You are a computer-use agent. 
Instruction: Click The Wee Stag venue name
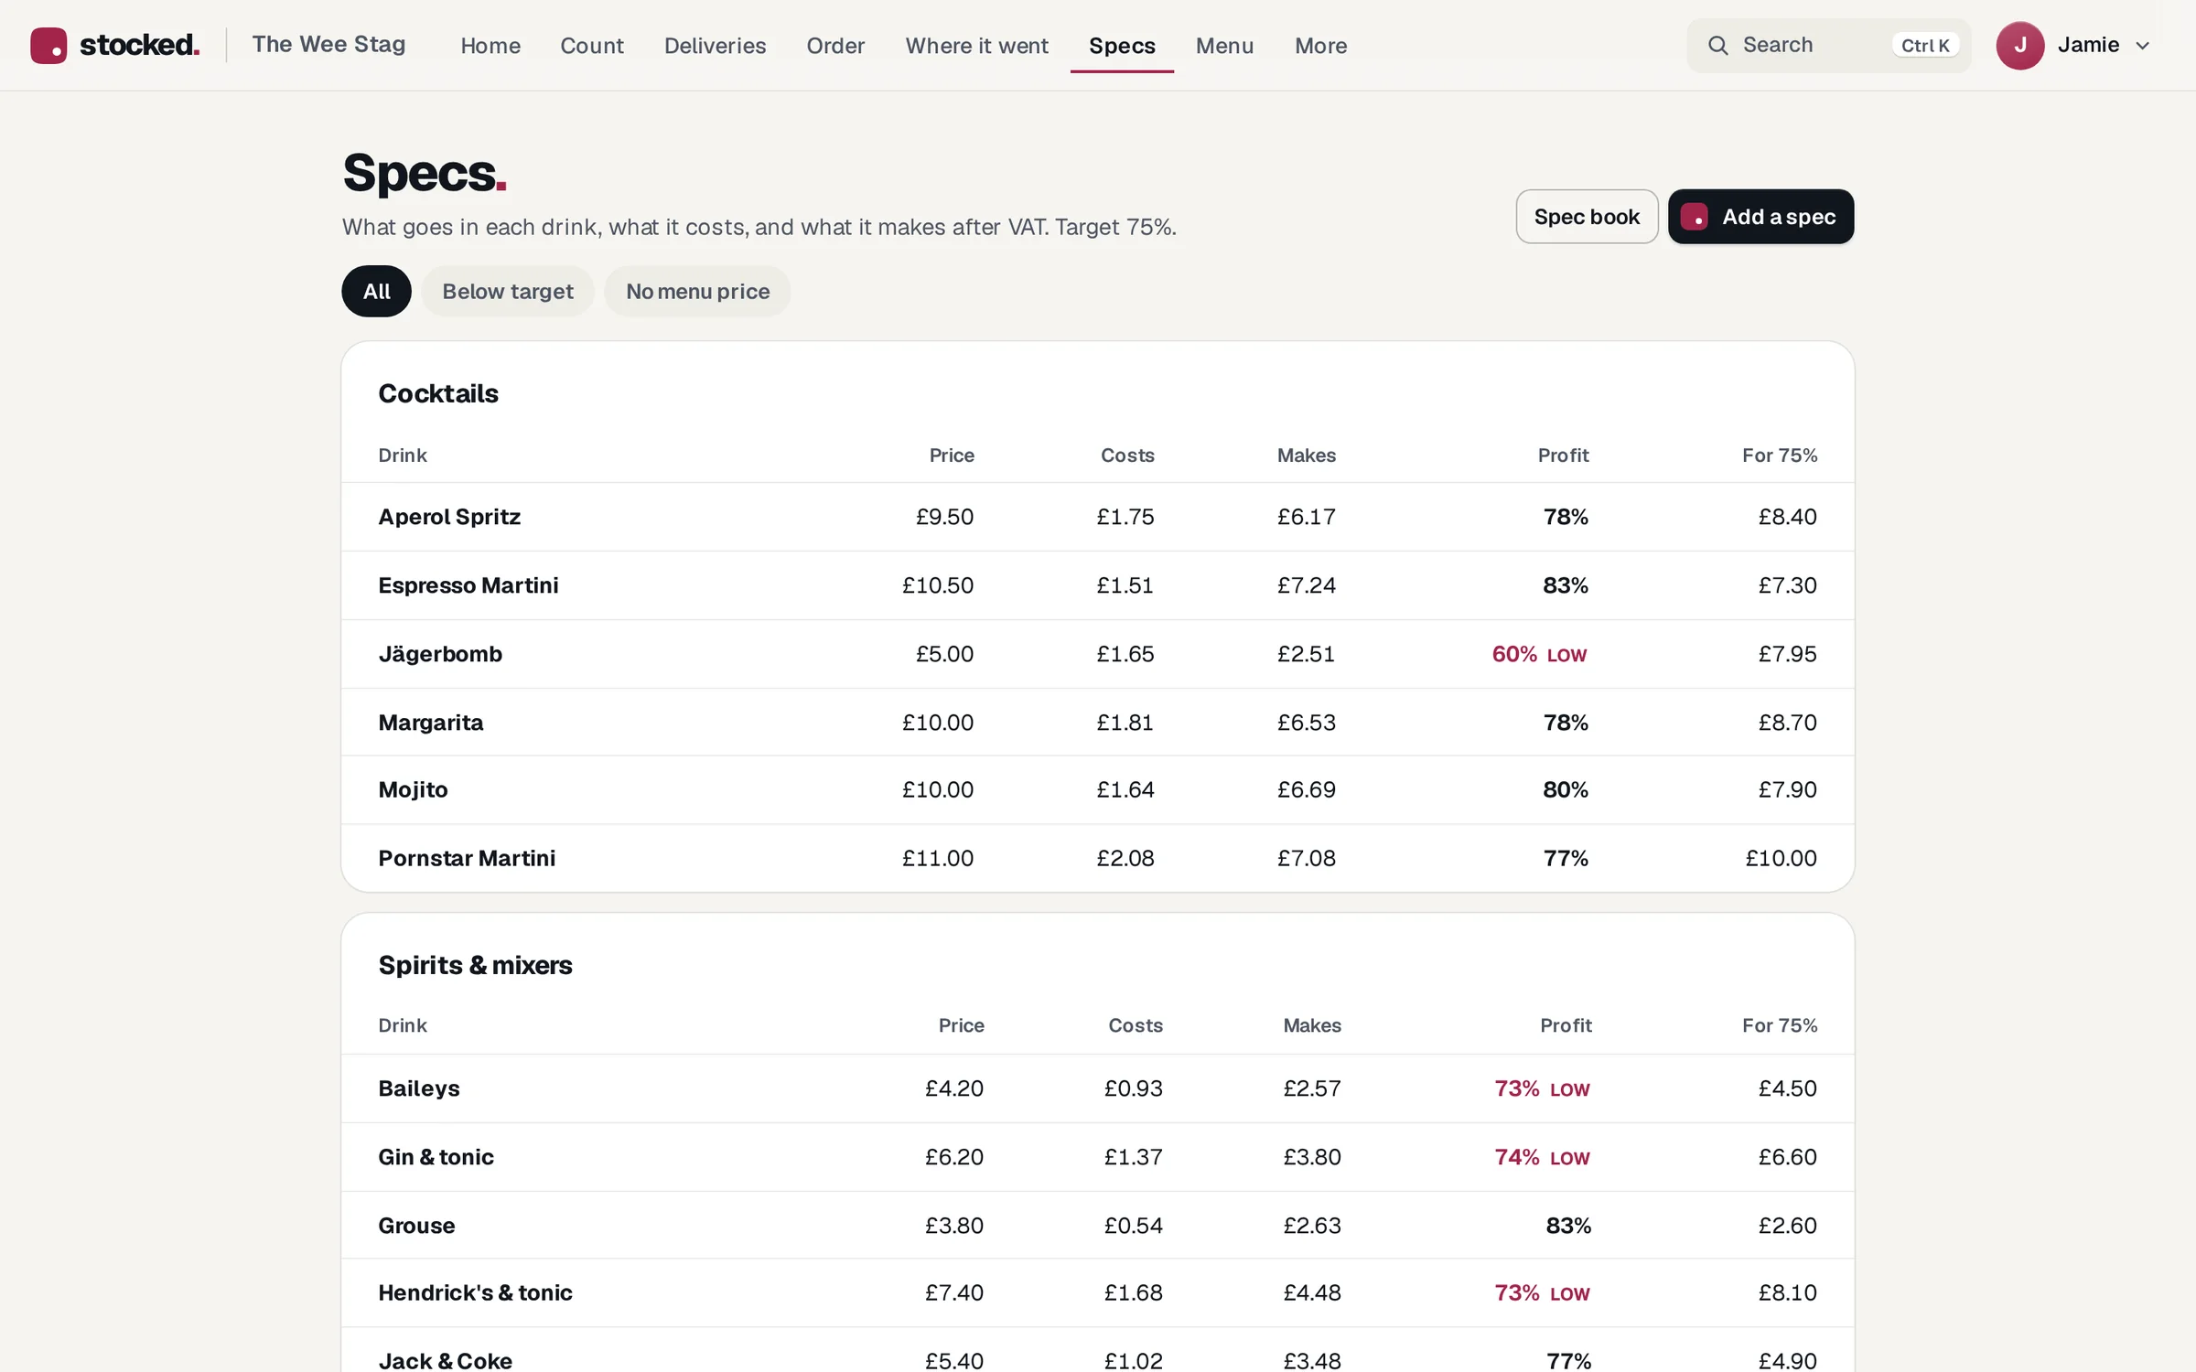[x=328, y=45]
